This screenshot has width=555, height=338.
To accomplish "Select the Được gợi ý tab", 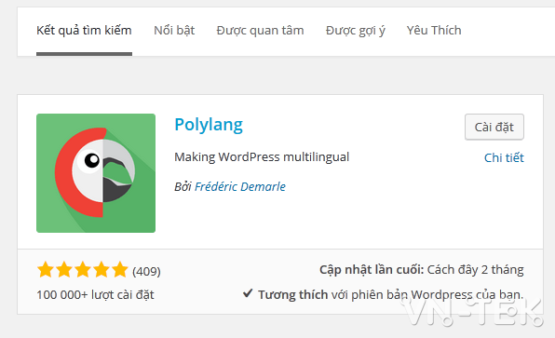I will tap(356, 31).
